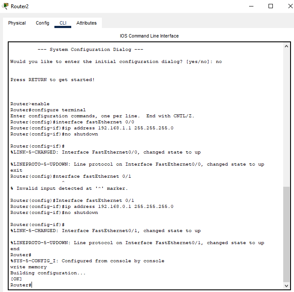The height and width of the screenshot is (292, 294).
Task: Click 'IOS Command Line Interface' label
Action: pyautogui.click(x=149, y=36)
